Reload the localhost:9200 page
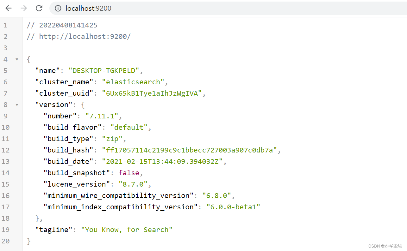The image size is (407, 251). click(39, 8)
